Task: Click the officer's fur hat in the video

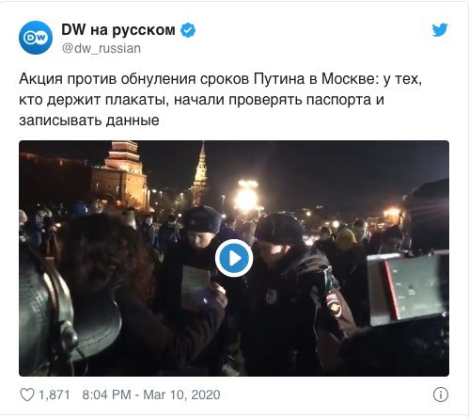Action: tap(202, 218)
